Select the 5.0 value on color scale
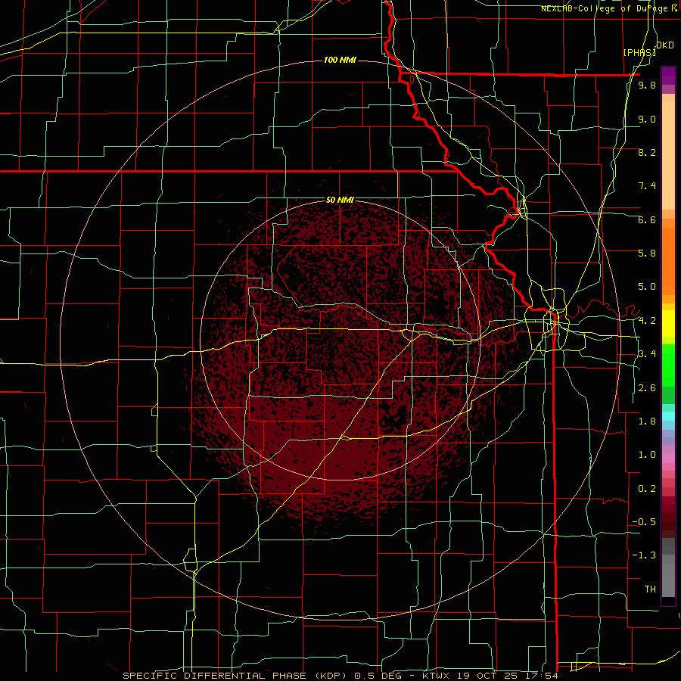The image size is (681, 681). click(647, 287)
